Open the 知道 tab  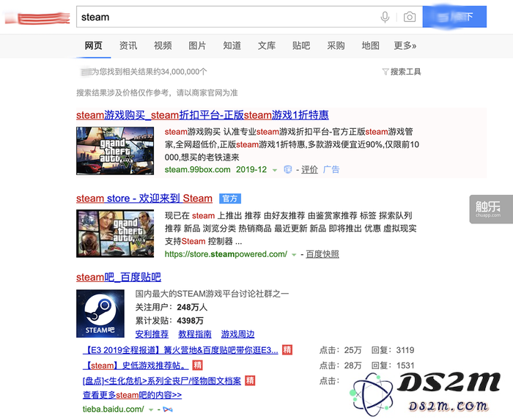click(x=232, y=45)
